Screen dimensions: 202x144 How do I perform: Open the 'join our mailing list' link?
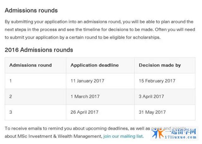click(x=123, y=136)
